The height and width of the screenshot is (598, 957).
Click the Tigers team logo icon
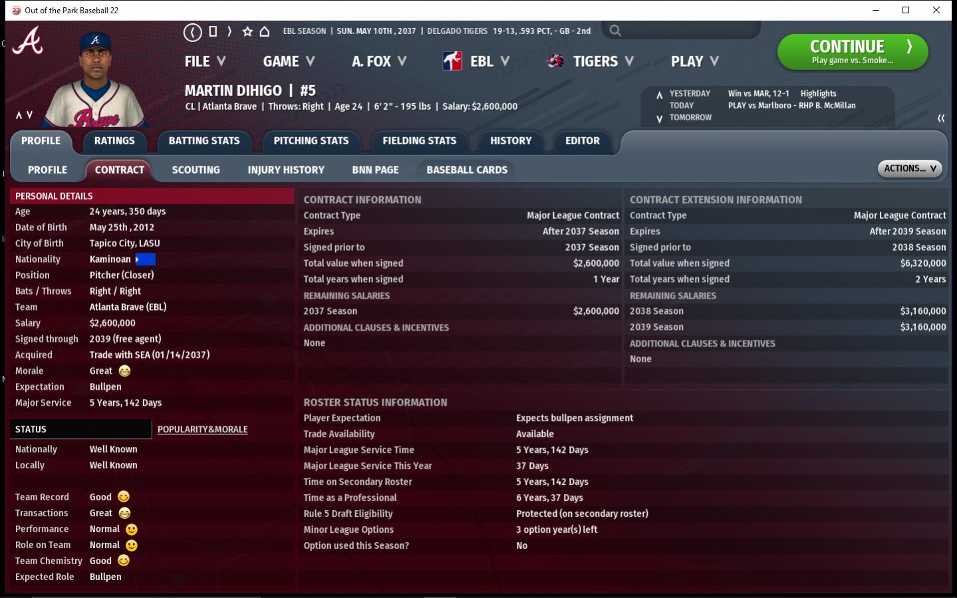(555, 61)
